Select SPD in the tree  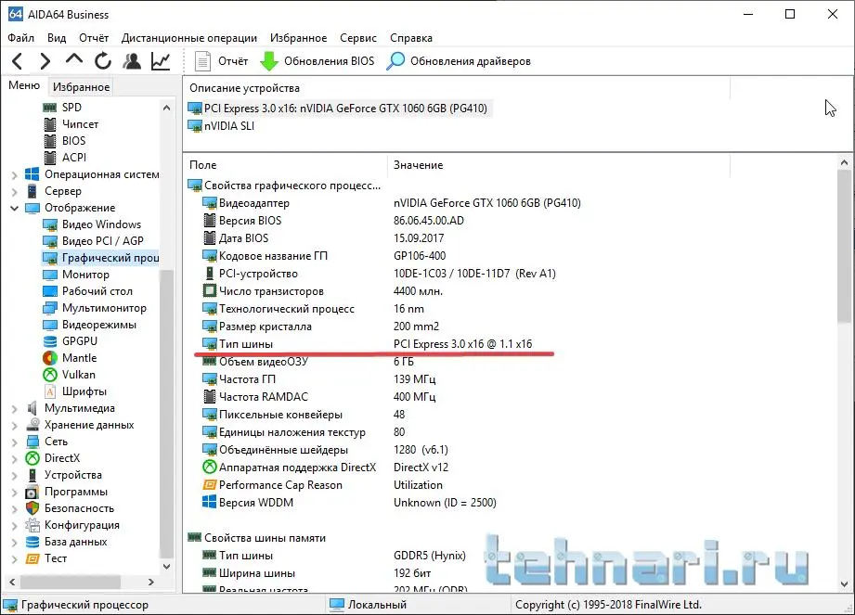(71, 108)
